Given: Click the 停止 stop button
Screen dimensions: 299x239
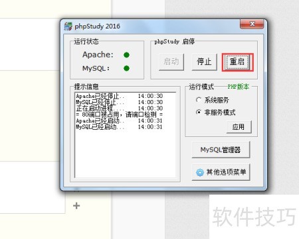Looking at the screenshot, I should pyautogui.click(x=204, y=62).
